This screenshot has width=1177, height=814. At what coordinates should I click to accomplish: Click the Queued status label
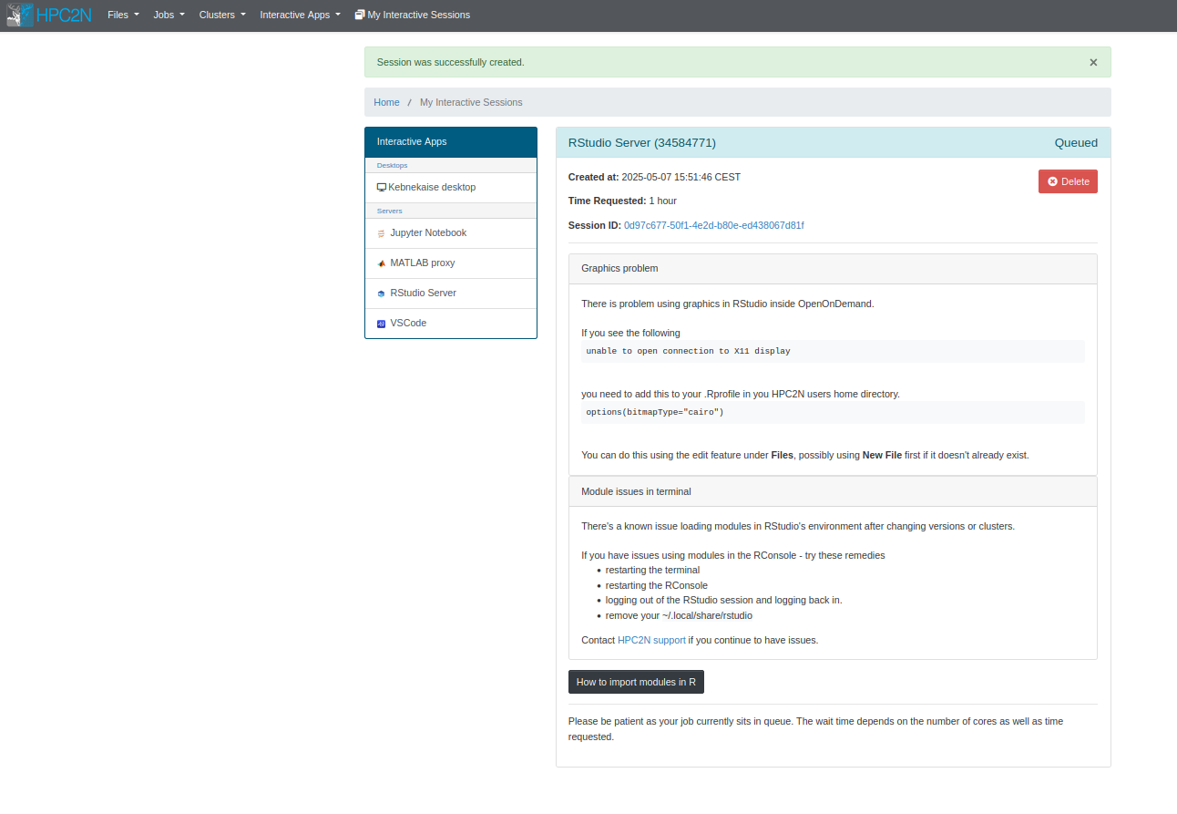[x=1076, y=143]
